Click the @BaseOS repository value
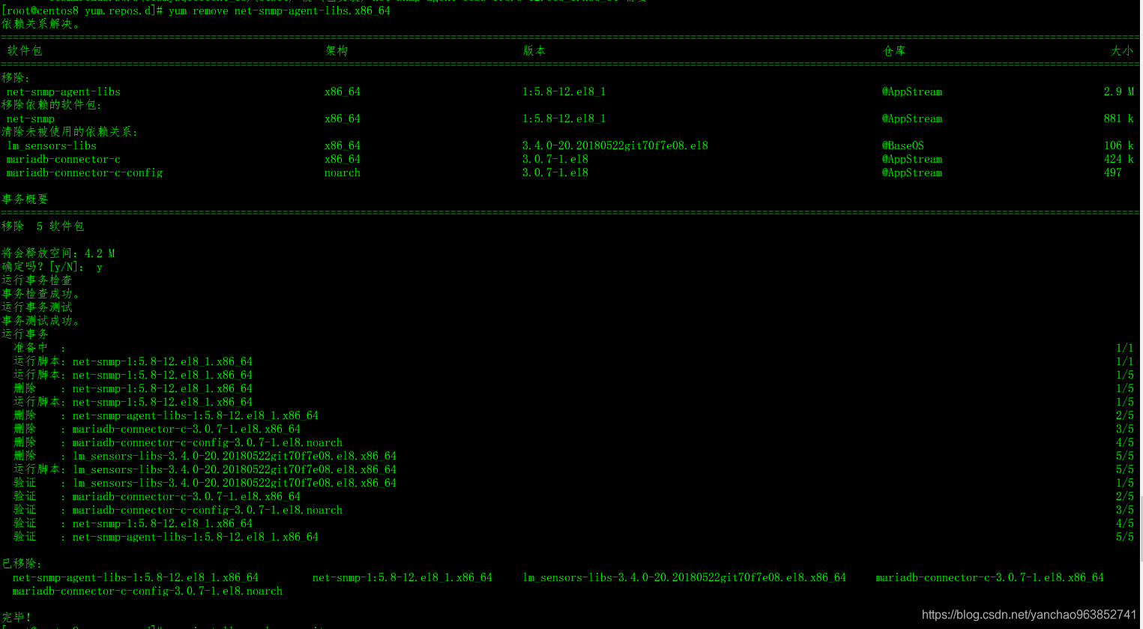The image size is (1143, 629). pos(903,145)
